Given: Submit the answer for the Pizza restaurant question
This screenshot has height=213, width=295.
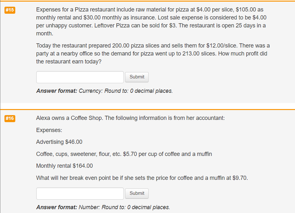Looking at the screenshot, I should coord(137,77).
